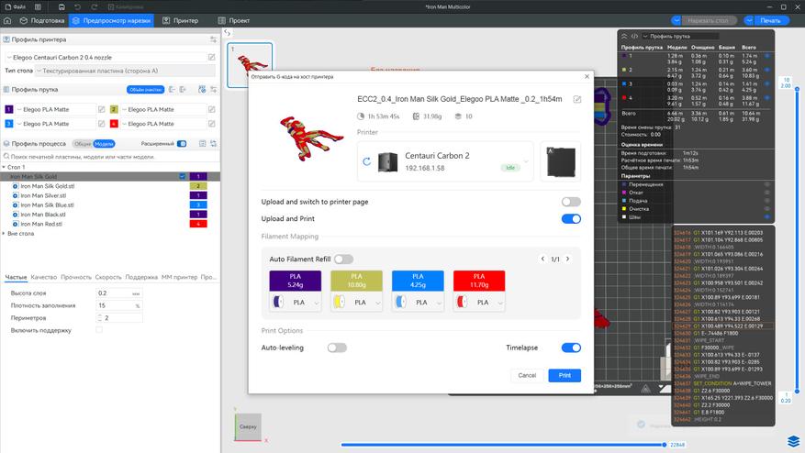805x453 pixels.
Task: Open PLA dropdown under red 11.70g card
Action: (x=479, y=303)
